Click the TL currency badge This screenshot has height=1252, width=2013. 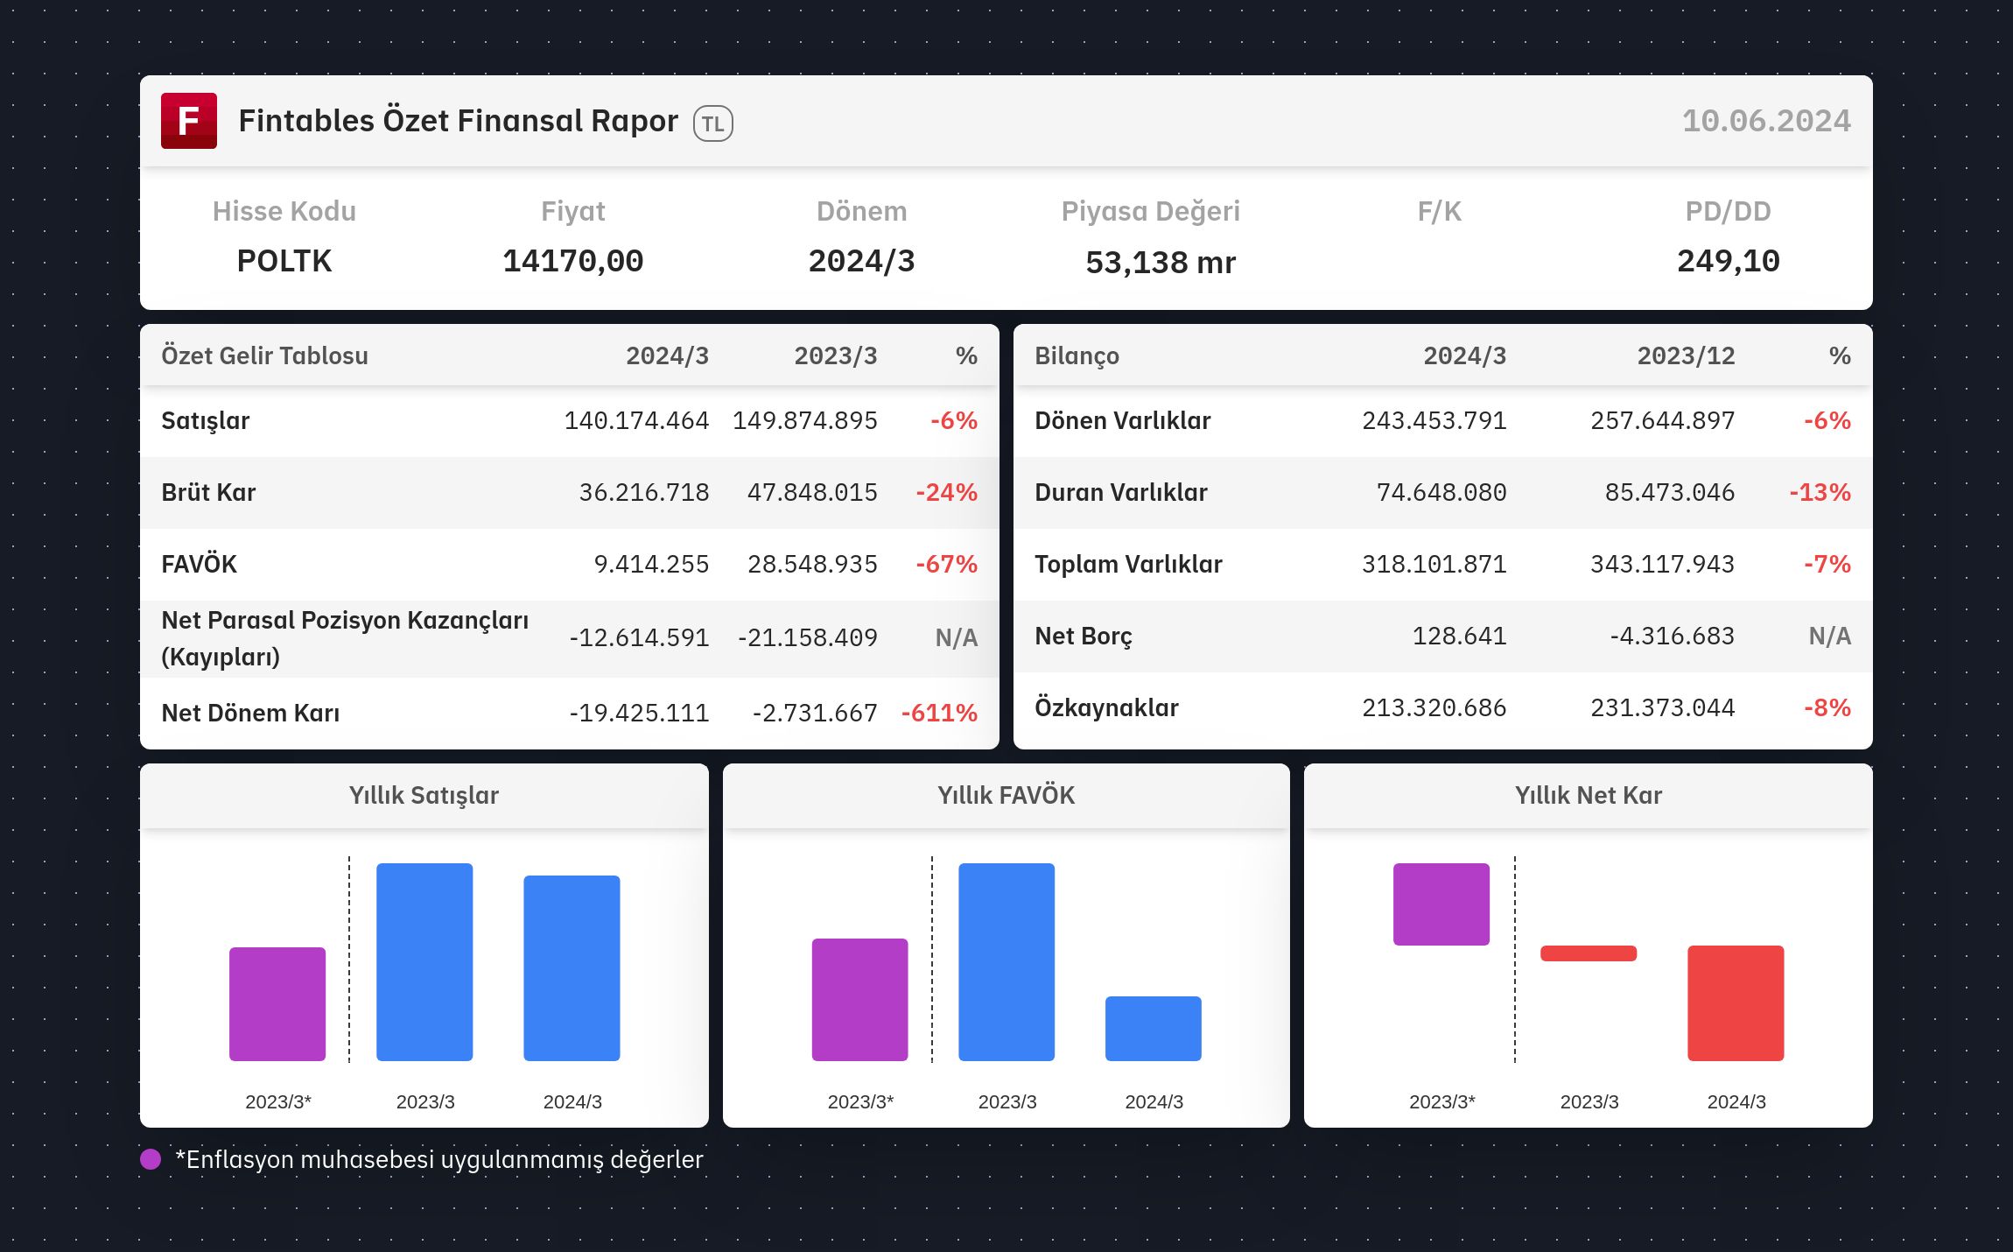tap(713, 123)
